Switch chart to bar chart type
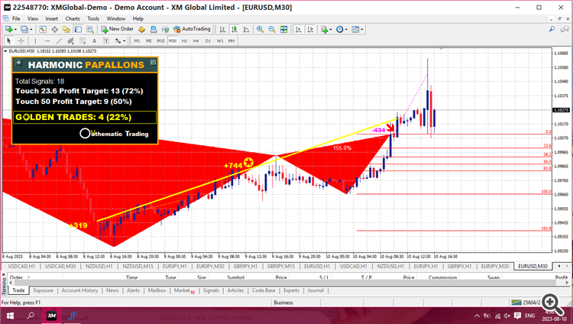The height and width of the screenshot is (324, 573). (222, 29)
